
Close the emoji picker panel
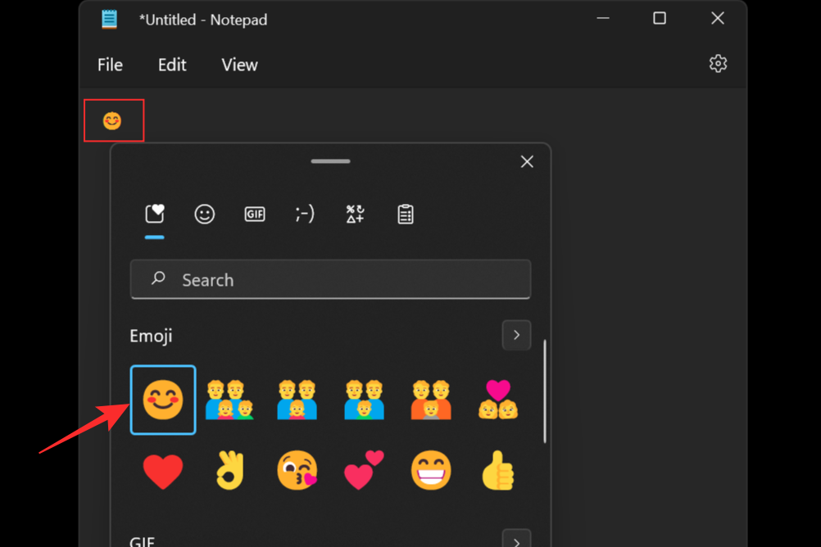click(x=527, y=162)
